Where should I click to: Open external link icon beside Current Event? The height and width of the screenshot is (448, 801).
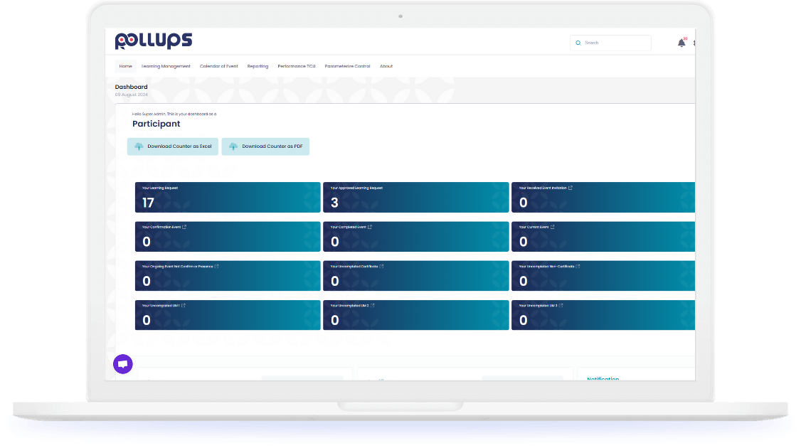(553, 227)
